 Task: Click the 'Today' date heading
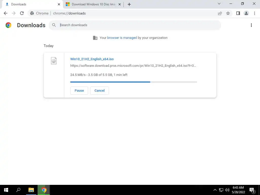[x=48, y=46]
